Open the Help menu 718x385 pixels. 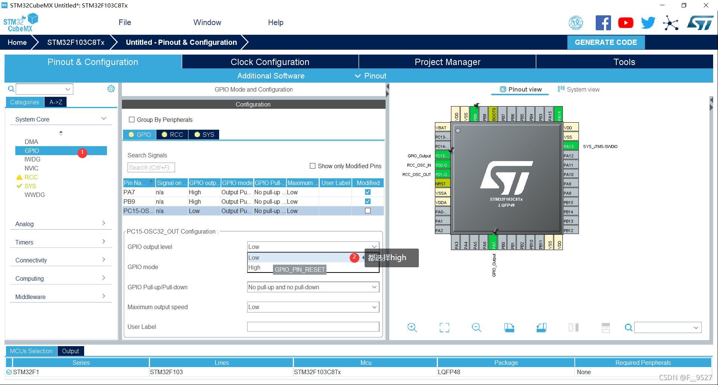(276, 22)
